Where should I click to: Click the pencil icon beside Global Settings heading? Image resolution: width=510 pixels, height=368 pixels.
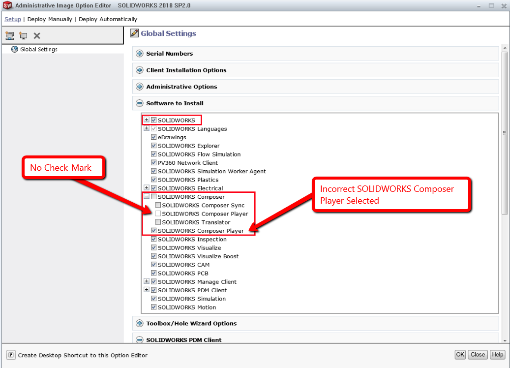(x=134, y=33)
